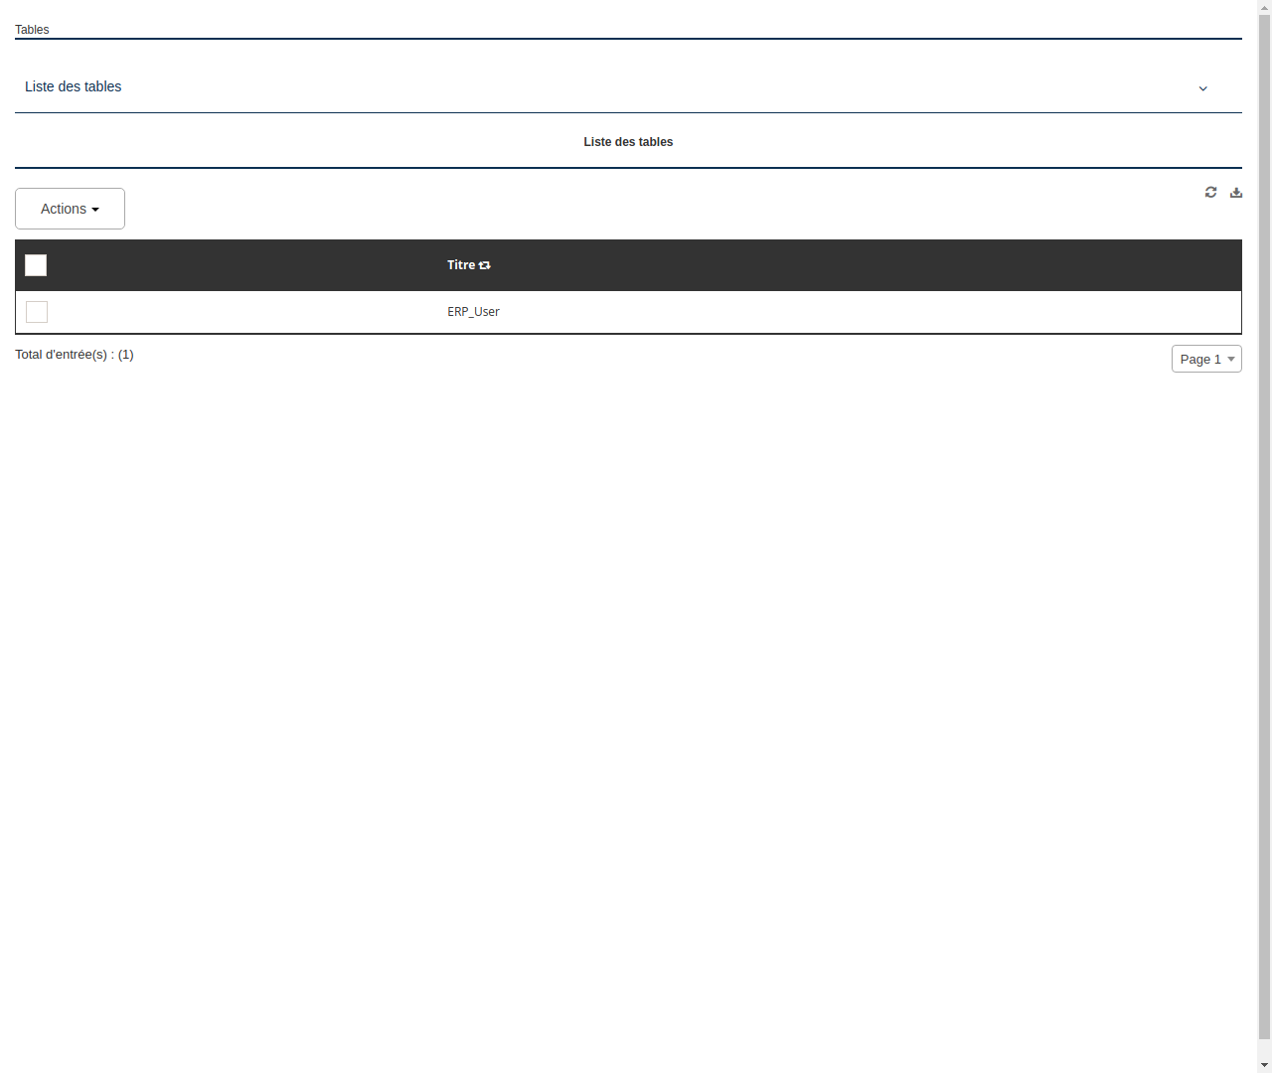Download the table list export
The width and height of the screenshot is (1272, 1073).
click(x=1235, y=192)
